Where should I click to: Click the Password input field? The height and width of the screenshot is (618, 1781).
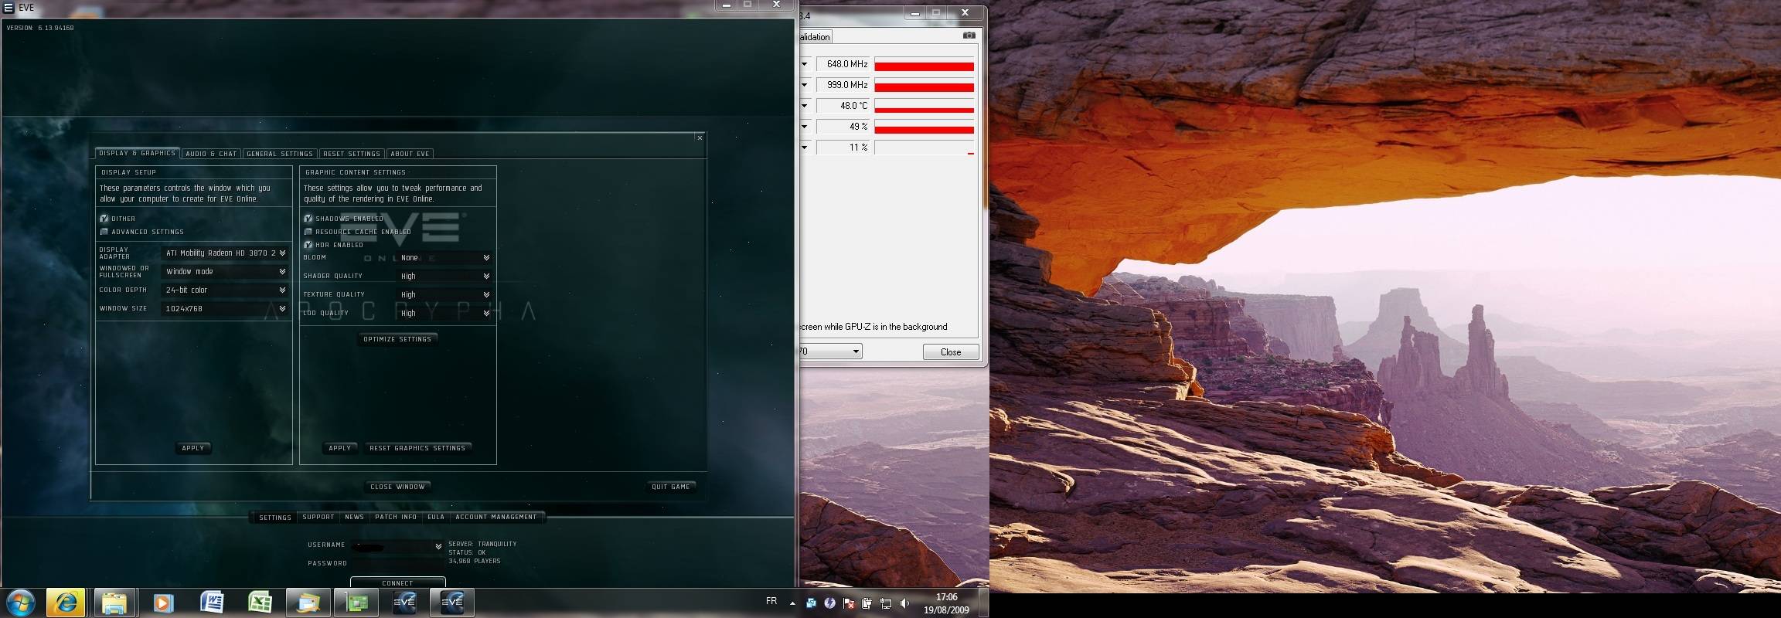tap(397, 564)
